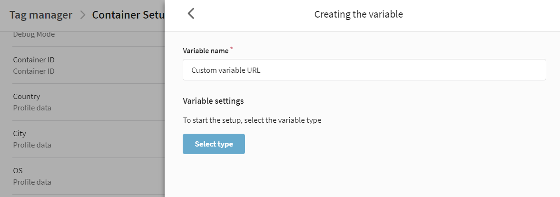This screenshot has width=560, height=197.
Task: Choose the Country variable in the list
Action: pos(88,102)
